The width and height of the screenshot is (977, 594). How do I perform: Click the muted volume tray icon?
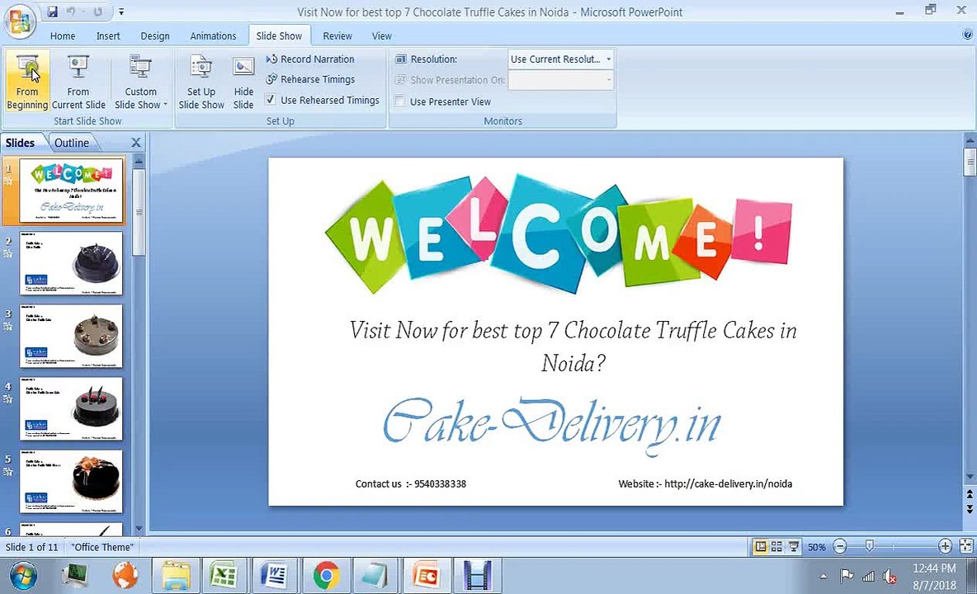[890, 577]
